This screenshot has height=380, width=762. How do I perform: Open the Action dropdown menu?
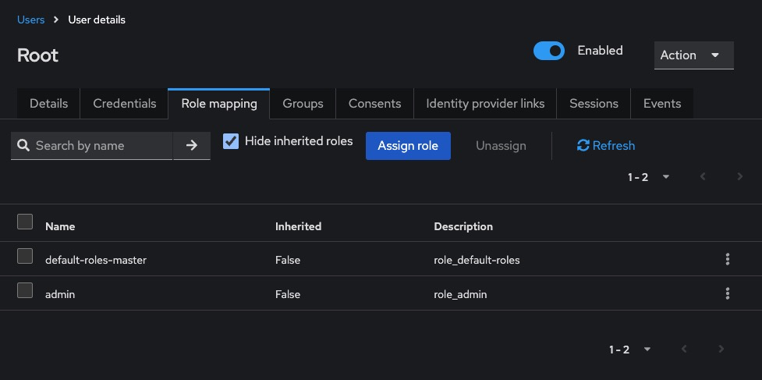tap(693, 55)
